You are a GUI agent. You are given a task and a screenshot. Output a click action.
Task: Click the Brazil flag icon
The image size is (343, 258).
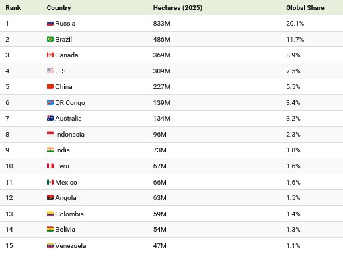50,39
